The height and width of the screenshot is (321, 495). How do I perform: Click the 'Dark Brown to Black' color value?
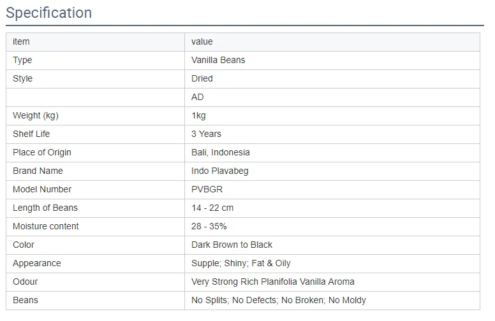tap(232, 245)
